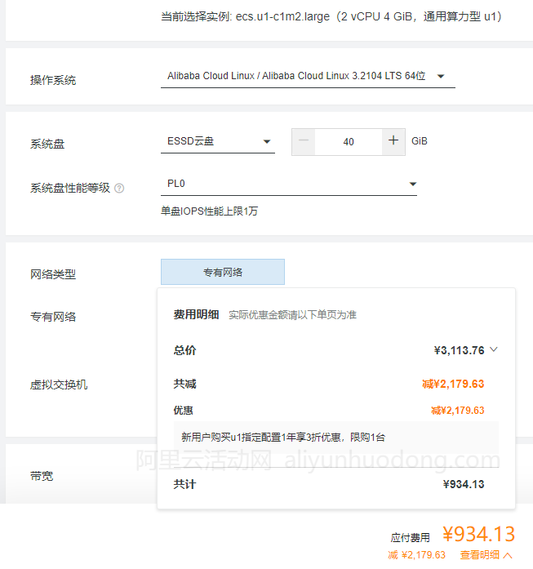Viewport: 533px width, 569px height.
Task: Click the 费用明细 heading
Action: [196, 314]
